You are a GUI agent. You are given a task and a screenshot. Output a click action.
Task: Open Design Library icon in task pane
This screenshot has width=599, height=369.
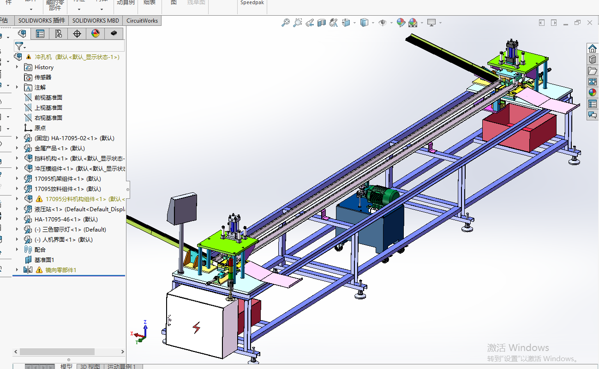coord(593,60)
